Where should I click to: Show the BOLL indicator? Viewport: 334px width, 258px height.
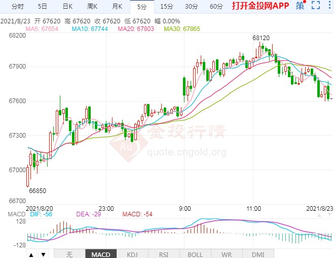click(195, 254)
